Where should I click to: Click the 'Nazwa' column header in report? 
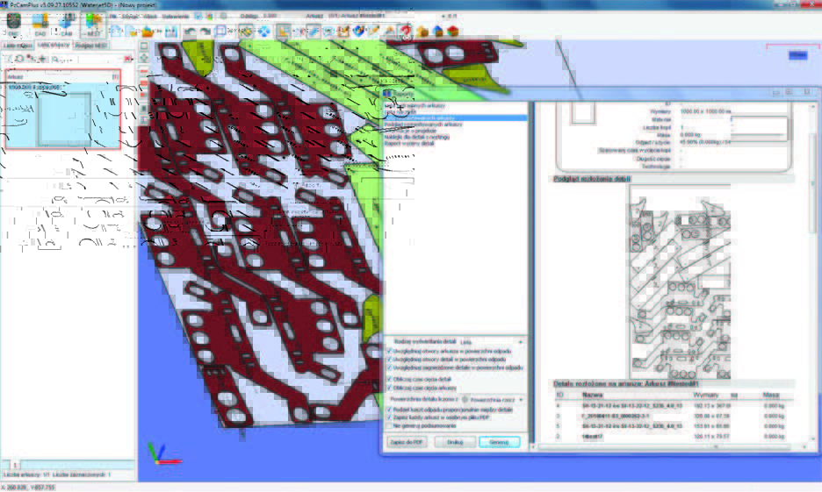(x=593, y=396)
